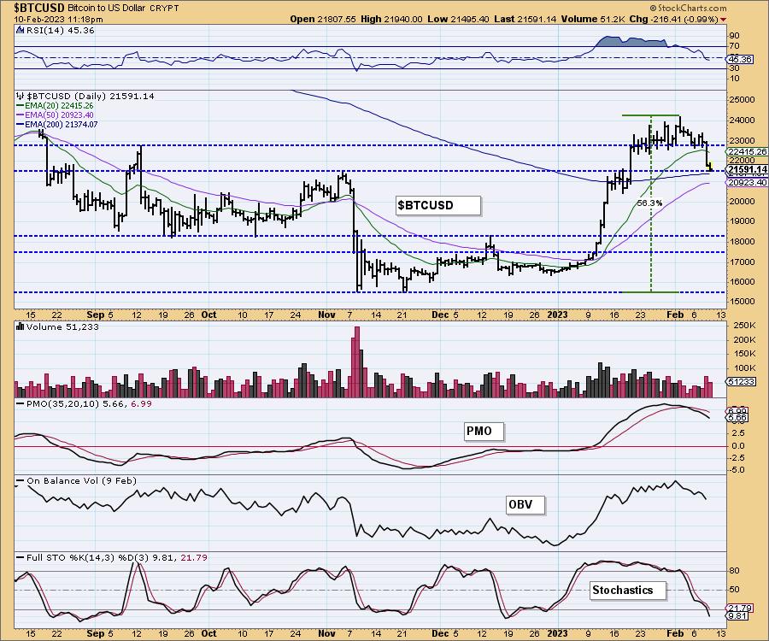Click the 21591.14 last price axis tag

748,170
